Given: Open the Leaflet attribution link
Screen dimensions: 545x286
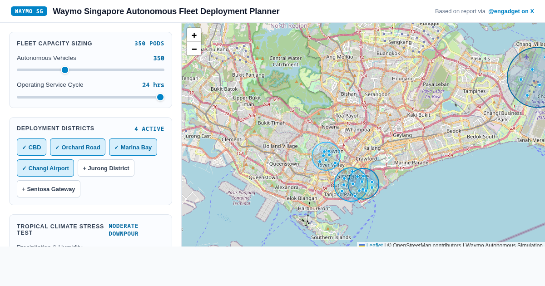Looking at the screenshot, I should [x=374, y=246].
